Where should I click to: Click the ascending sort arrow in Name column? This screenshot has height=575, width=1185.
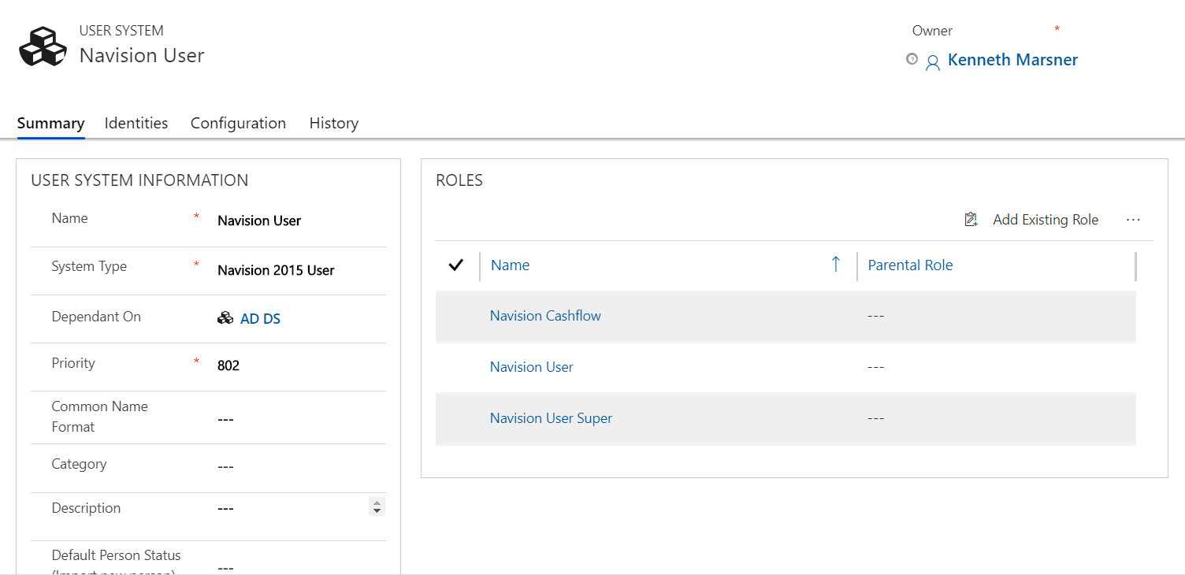836,265
